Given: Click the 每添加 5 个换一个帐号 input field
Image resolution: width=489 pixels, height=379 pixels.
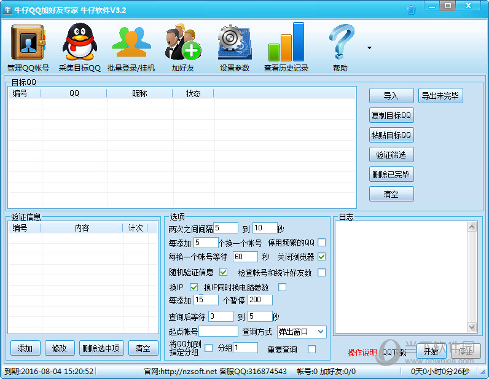Looking at the screenshot, I should coord(206,243).
